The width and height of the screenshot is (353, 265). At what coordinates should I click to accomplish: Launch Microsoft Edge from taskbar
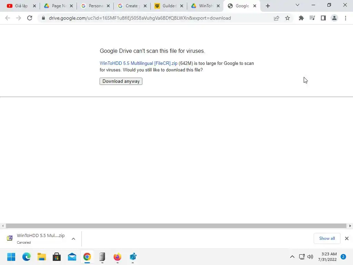(27, 257)
